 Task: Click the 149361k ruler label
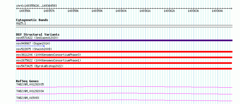(x=145, y=11)
